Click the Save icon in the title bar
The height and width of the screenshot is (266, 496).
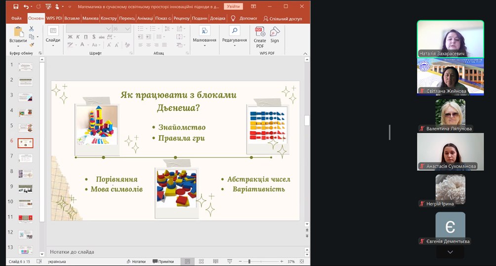(16, 7)
